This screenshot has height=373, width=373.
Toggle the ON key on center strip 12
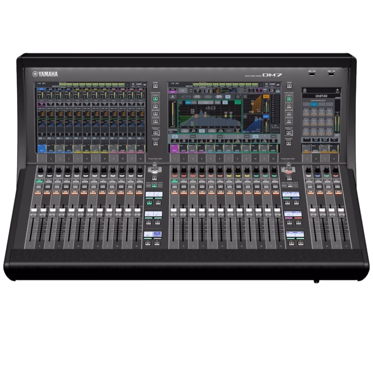coord(276,192)
